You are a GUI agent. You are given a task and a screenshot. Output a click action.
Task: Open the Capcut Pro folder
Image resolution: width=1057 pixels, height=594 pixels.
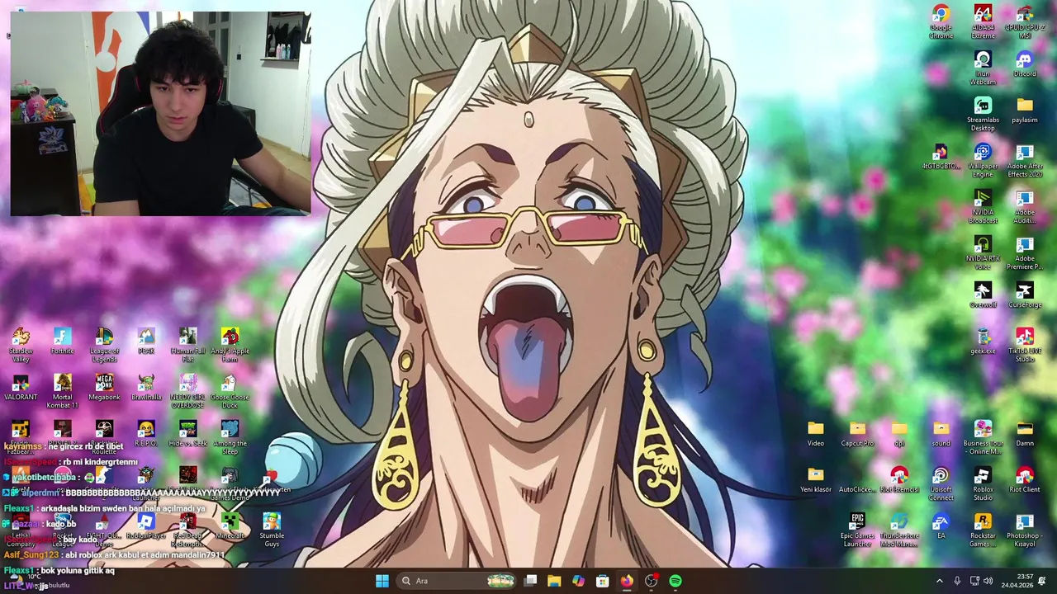pos(857,434)
